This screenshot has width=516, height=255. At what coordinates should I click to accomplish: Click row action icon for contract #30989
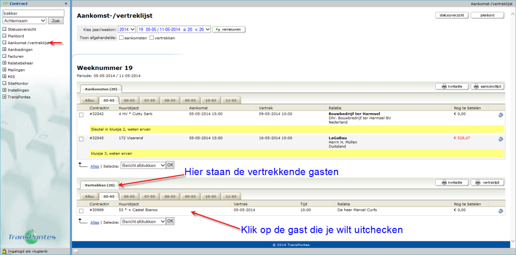tap(500, 211)
